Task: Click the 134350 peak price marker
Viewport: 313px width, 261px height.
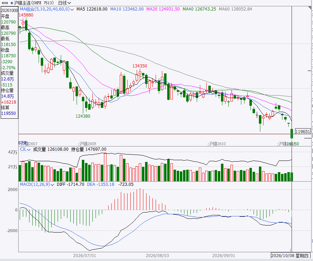Action: tap(140, 66)
